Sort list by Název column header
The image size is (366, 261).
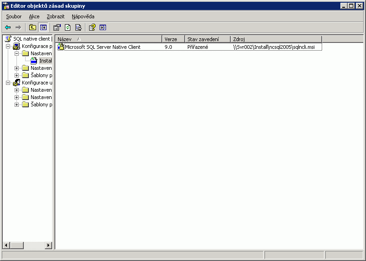pos(108,39)
